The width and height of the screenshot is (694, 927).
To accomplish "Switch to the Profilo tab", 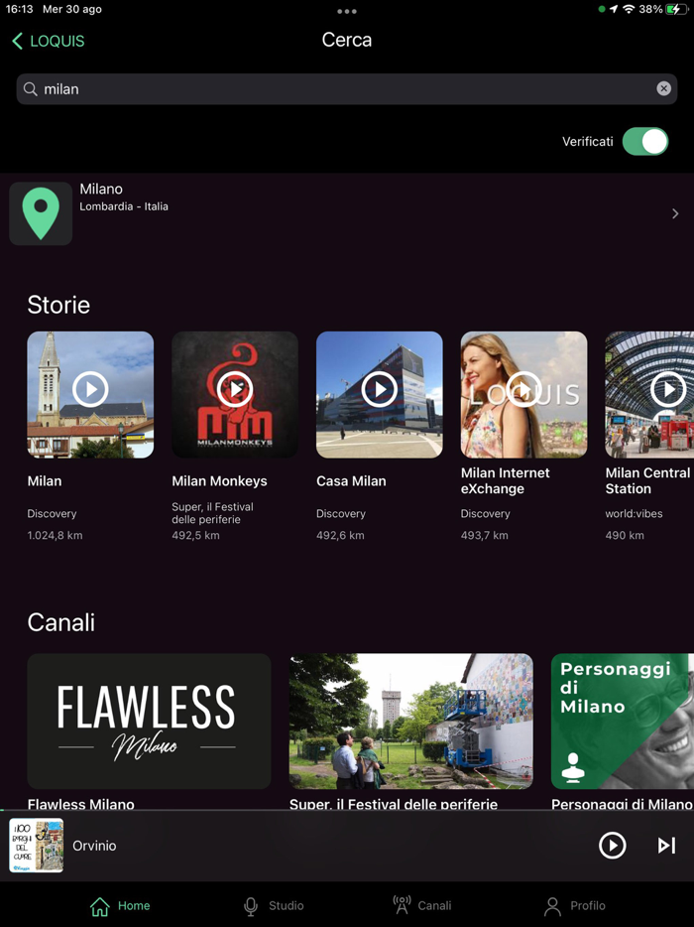I will click(574, 906).
